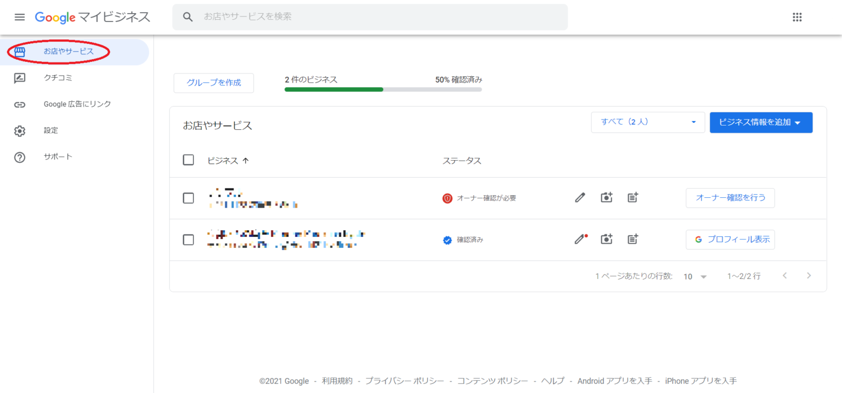Add photo to the verified business
This screenshot has width=842, height=393.
point(606,239)
